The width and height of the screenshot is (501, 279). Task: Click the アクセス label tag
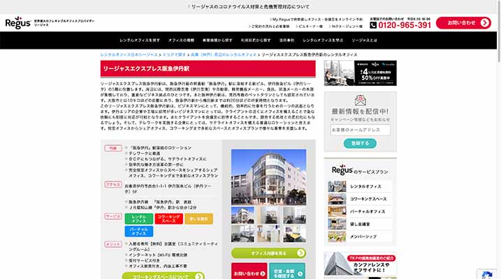click(113, 185)
